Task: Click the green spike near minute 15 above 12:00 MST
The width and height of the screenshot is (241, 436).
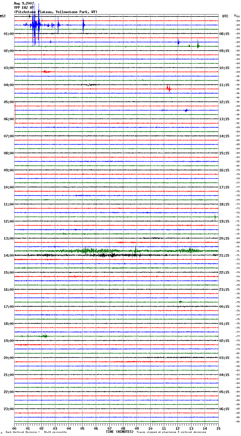Action: [x=215, y=217]
